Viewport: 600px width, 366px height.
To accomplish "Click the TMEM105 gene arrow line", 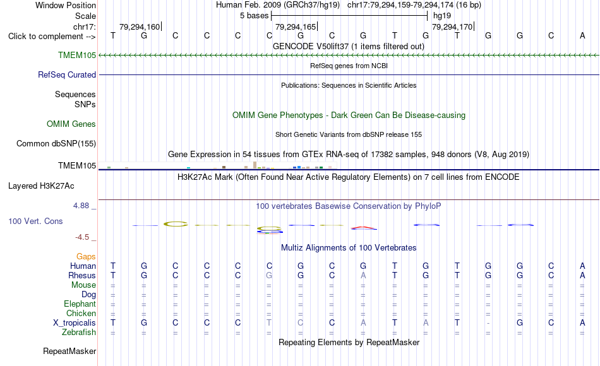I will click(349, 56).
